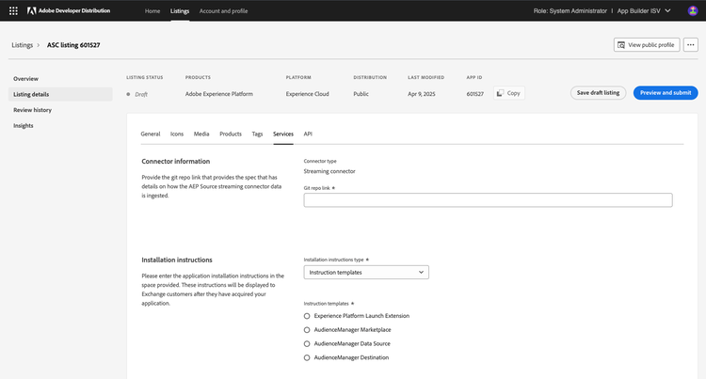Open the app switcher grid icon

13,10
